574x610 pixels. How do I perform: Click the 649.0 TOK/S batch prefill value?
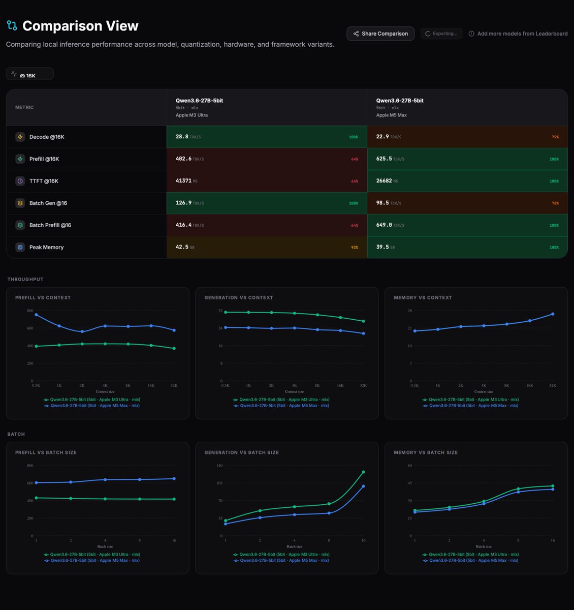click(x=390, y=225)
